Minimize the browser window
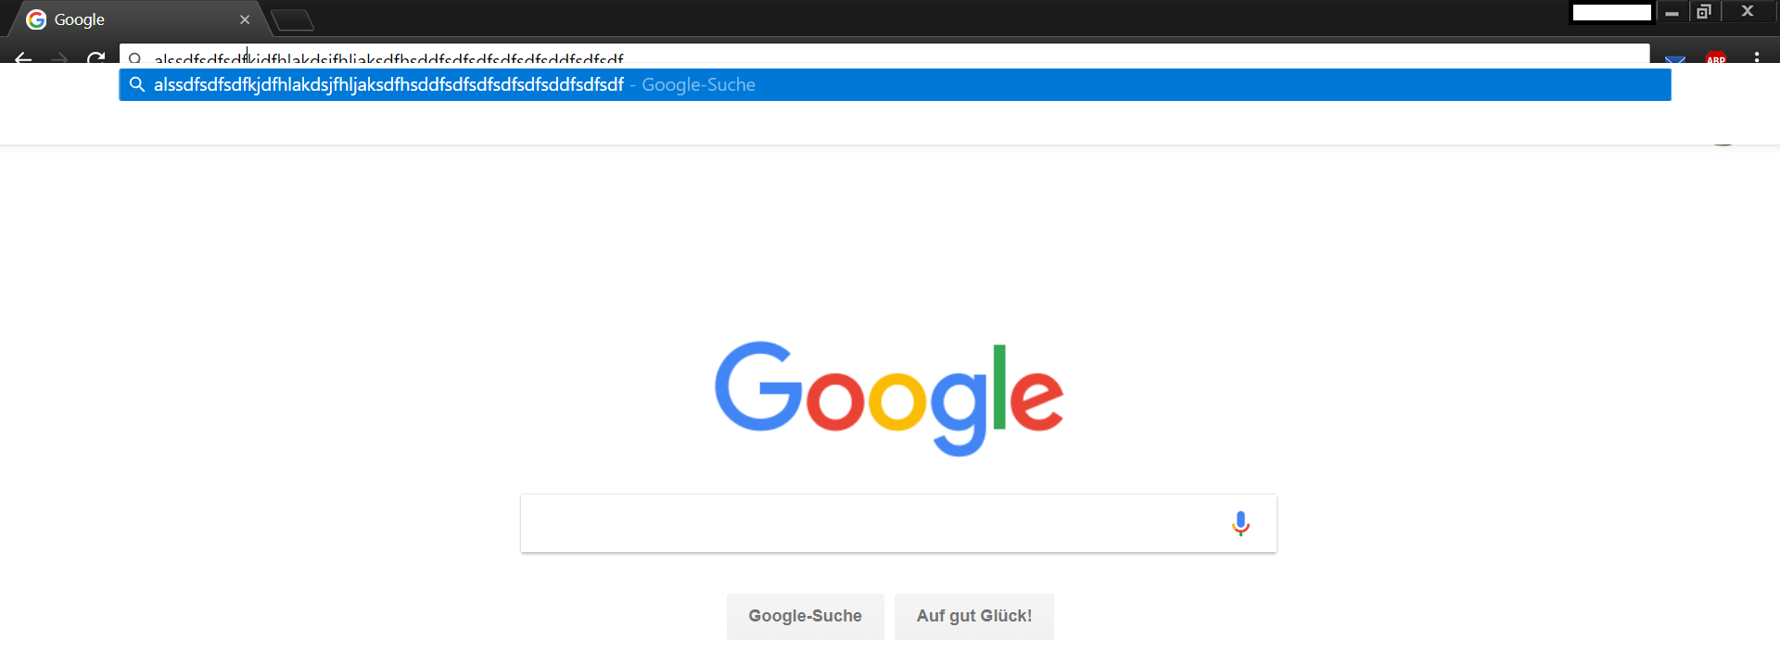Viewport: 1780px width, 665px height. pyautogui.click(x=1672, y=11)
